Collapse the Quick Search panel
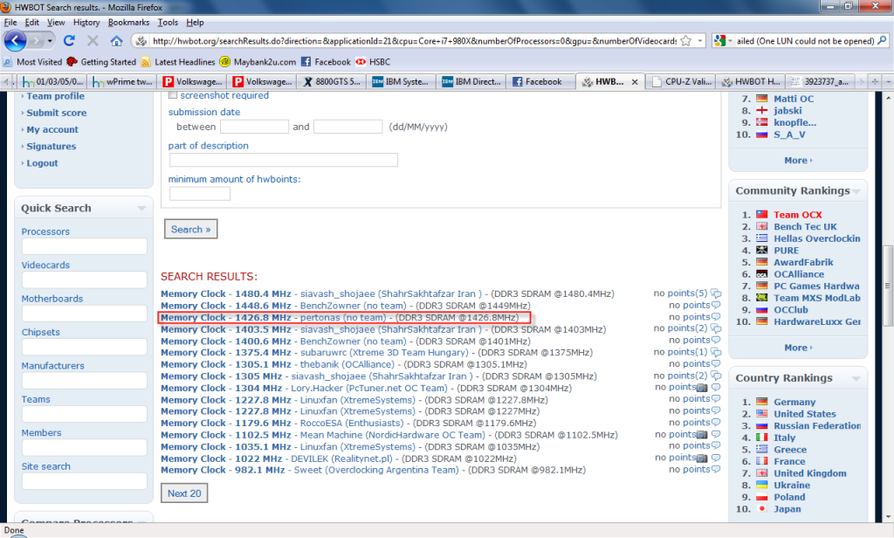 (141, 208)
